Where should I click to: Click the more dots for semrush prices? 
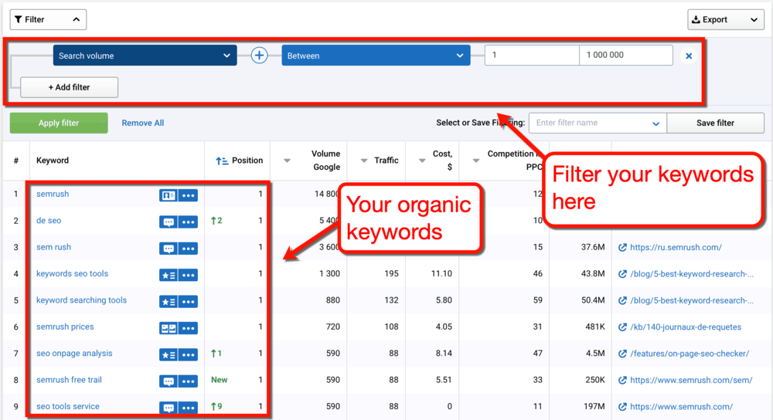(x=189, y=328)
